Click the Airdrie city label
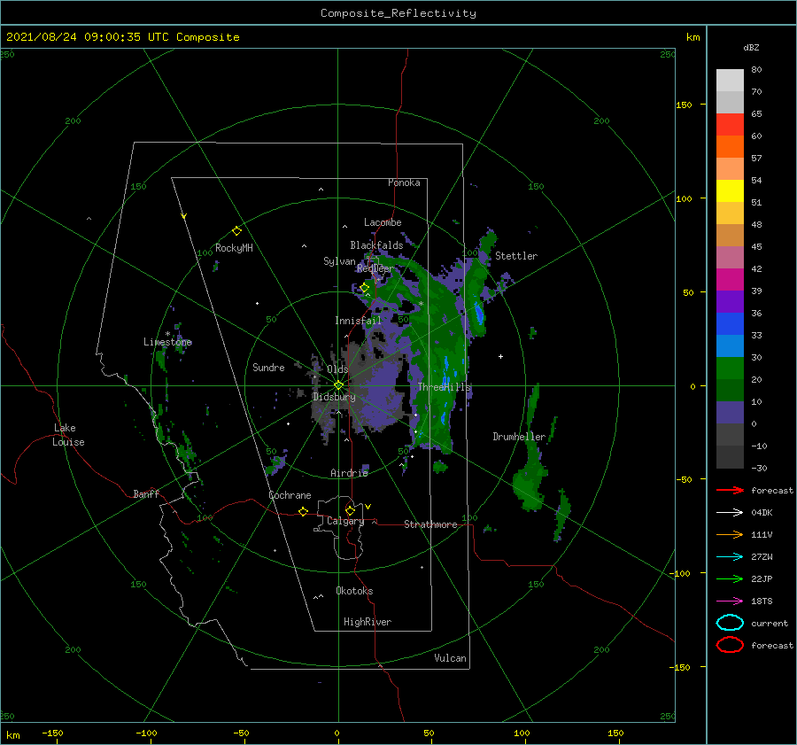 point(349,473)
